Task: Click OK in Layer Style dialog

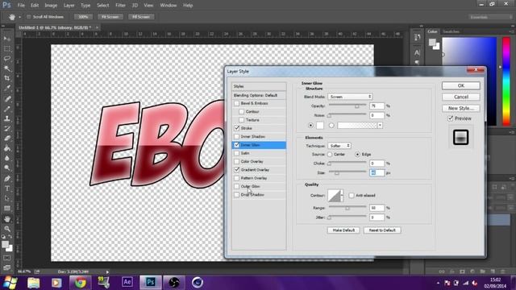Action: click(x=460, y=85)
